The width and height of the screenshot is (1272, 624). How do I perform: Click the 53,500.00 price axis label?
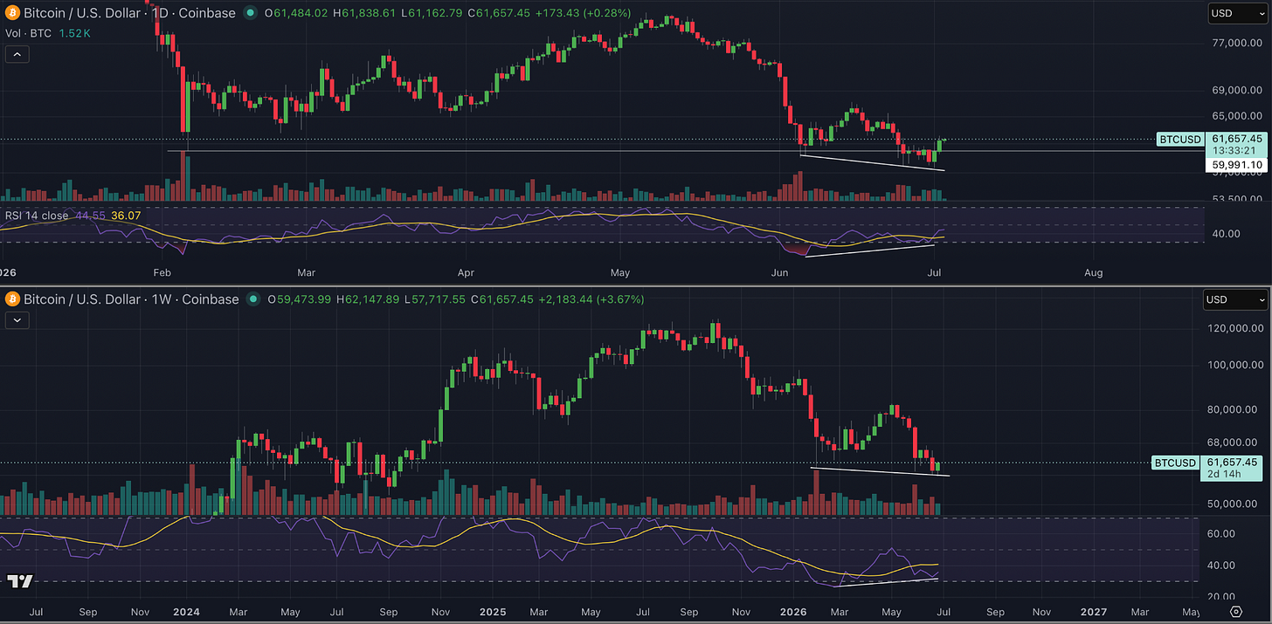tap(1236, 199)
